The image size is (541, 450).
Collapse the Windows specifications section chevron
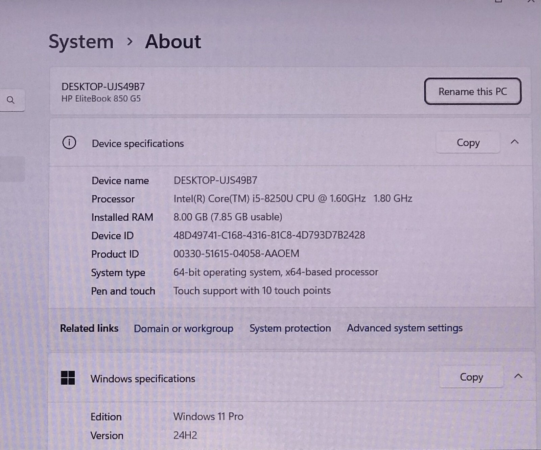pos(518,376)
